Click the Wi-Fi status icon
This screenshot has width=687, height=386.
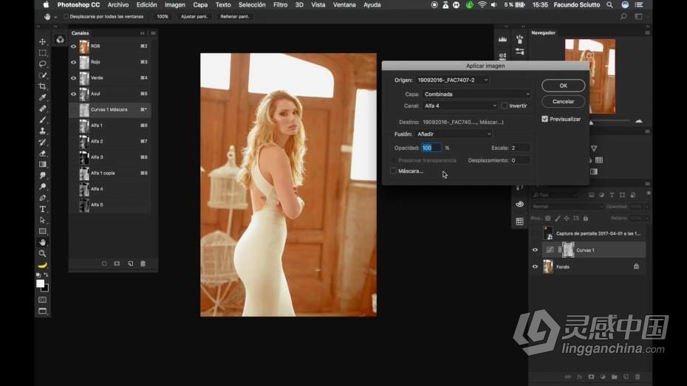point(482,5)
